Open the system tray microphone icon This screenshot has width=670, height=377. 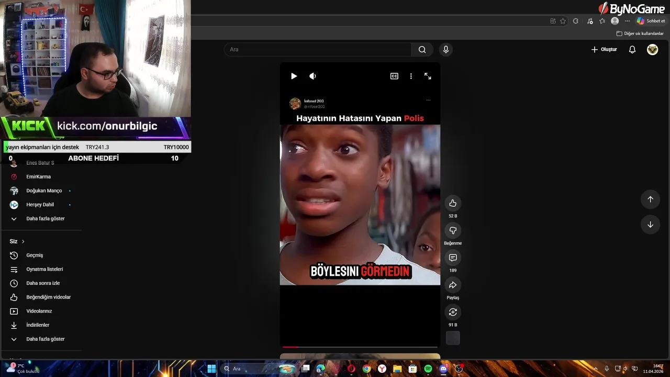tap(607, 369)
